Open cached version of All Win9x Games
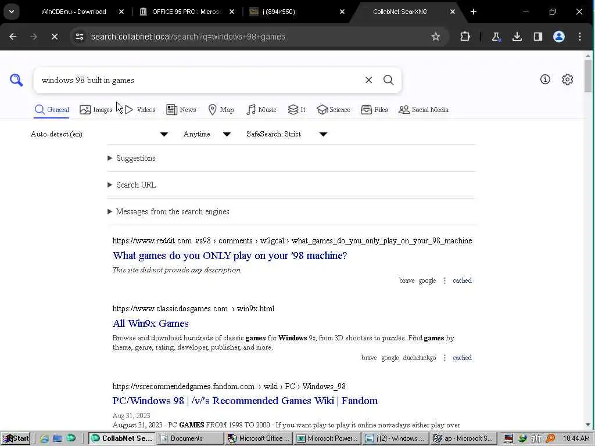This screenshot has height=446, width=595. (462, 358)
